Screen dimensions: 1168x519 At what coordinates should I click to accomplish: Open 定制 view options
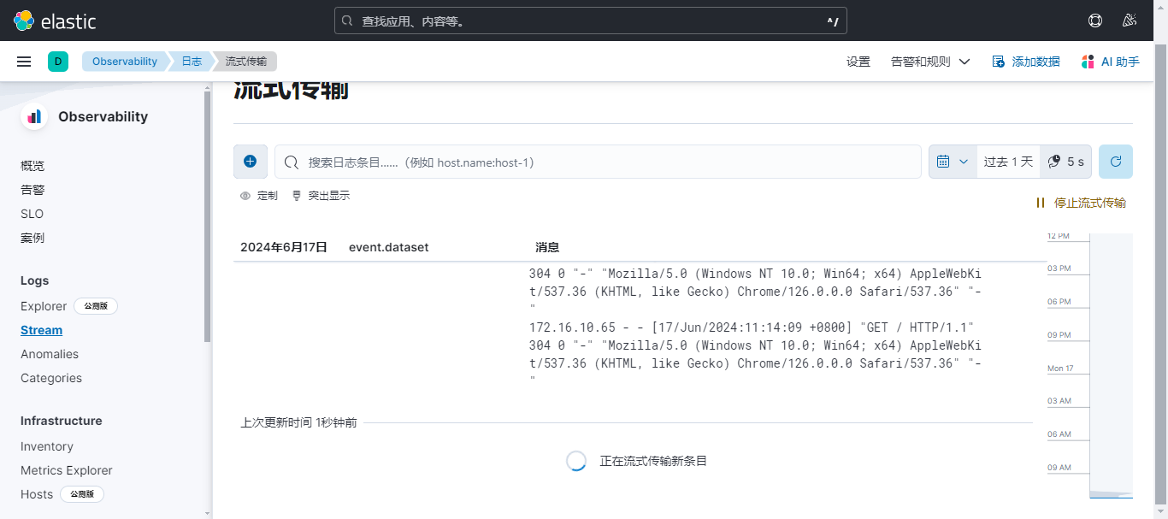pyautogui.click(x=259, y=196)
